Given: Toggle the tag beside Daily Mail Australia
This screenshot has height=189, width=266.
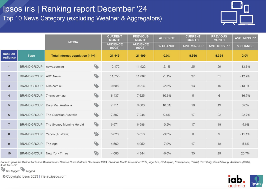Looking at the screenshot, I should (96, 105).
